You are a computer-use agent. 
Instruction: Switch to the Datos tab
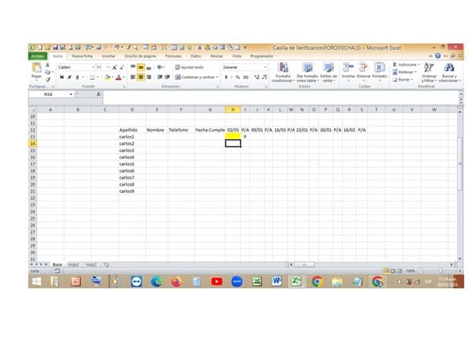196,56
